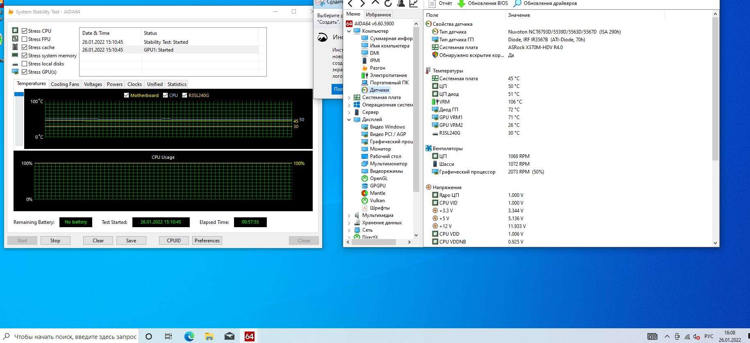Select Электропитание tree item
This screenshot has width=750, height=343.
(x=384, y=75)
